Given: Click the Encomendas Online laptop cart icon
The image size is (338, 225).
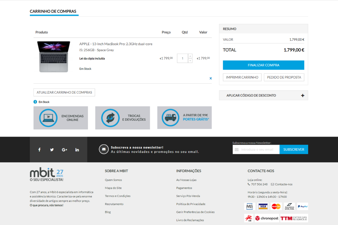Looking at the screenshot, I should (48, 118).
